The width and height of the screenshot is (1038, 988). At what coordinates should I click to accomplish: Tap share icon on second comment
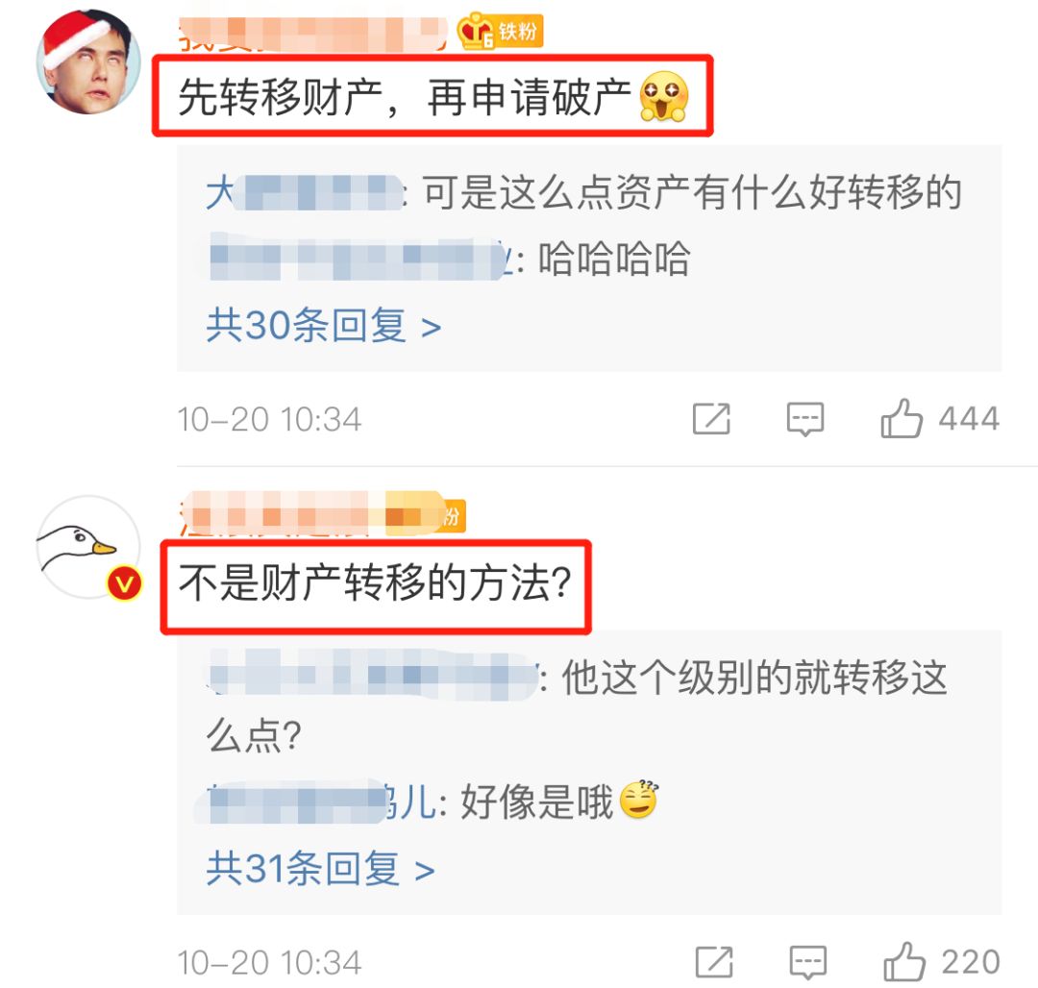click(714, 962)
